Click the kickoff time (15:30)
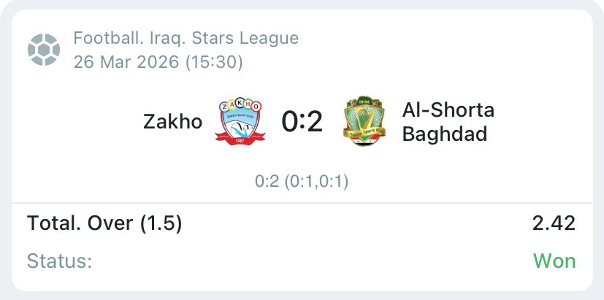Image resolution: width=604 pixels, height=300 pixels. pyautogui.click(x=215, y=62)
